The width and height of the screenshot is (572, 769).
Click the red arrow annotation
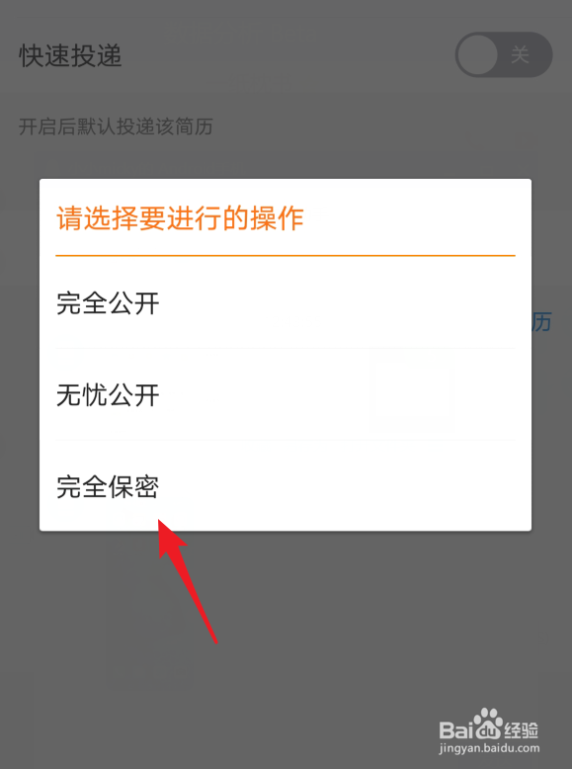(x=187, y=580)
